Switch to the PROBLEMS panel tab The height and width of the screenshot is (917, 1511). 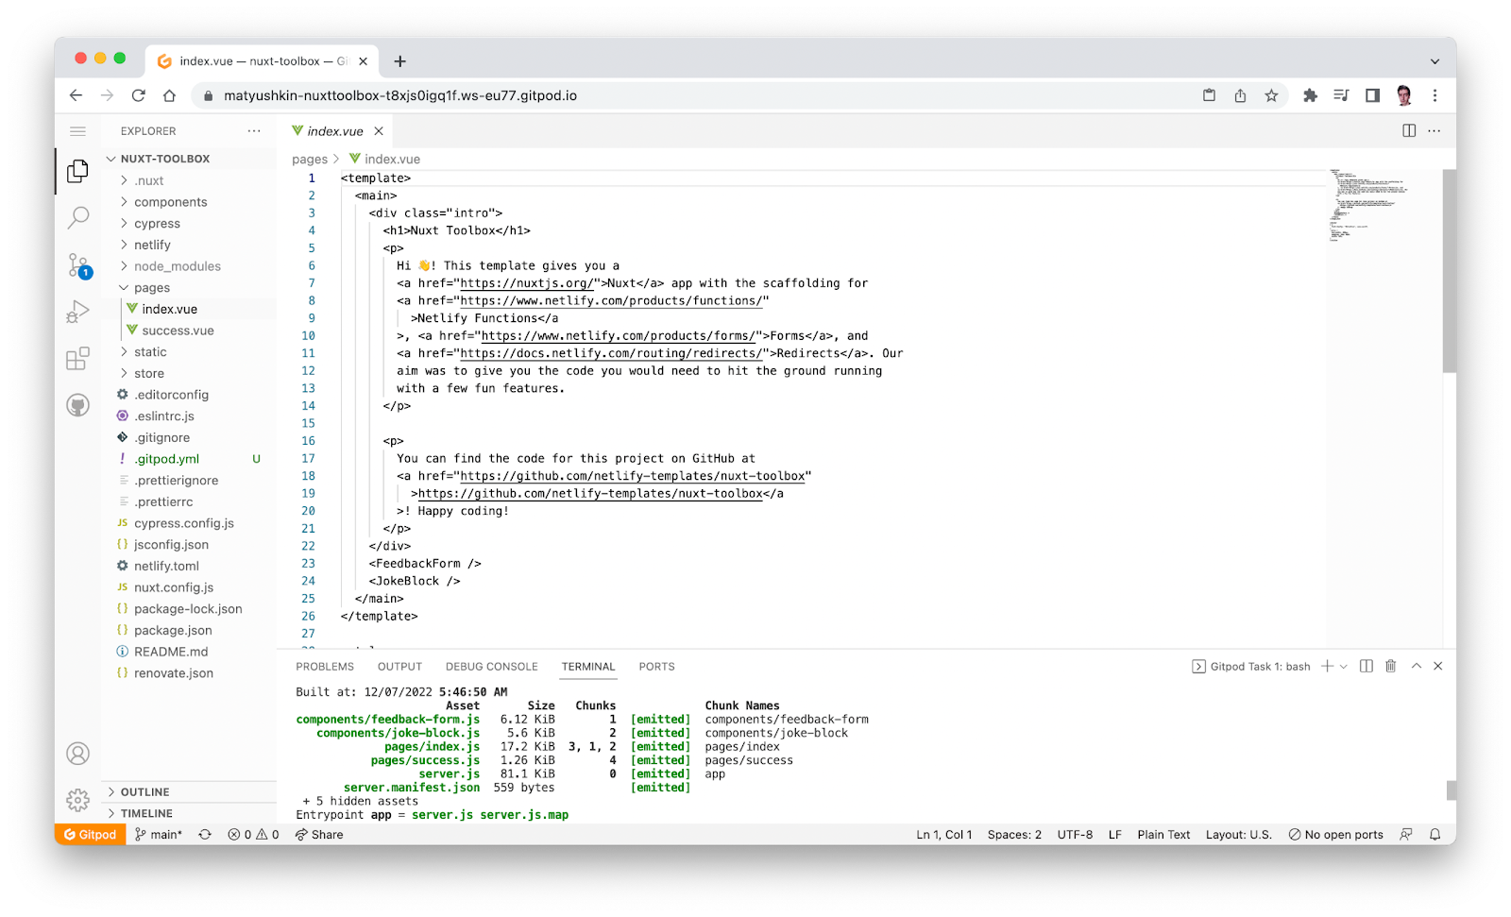click(x=325, y=667)
